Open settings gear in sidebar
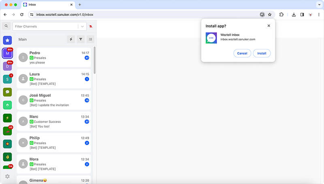The height and width of the screenshot is (184, 324). pos(7,176)
